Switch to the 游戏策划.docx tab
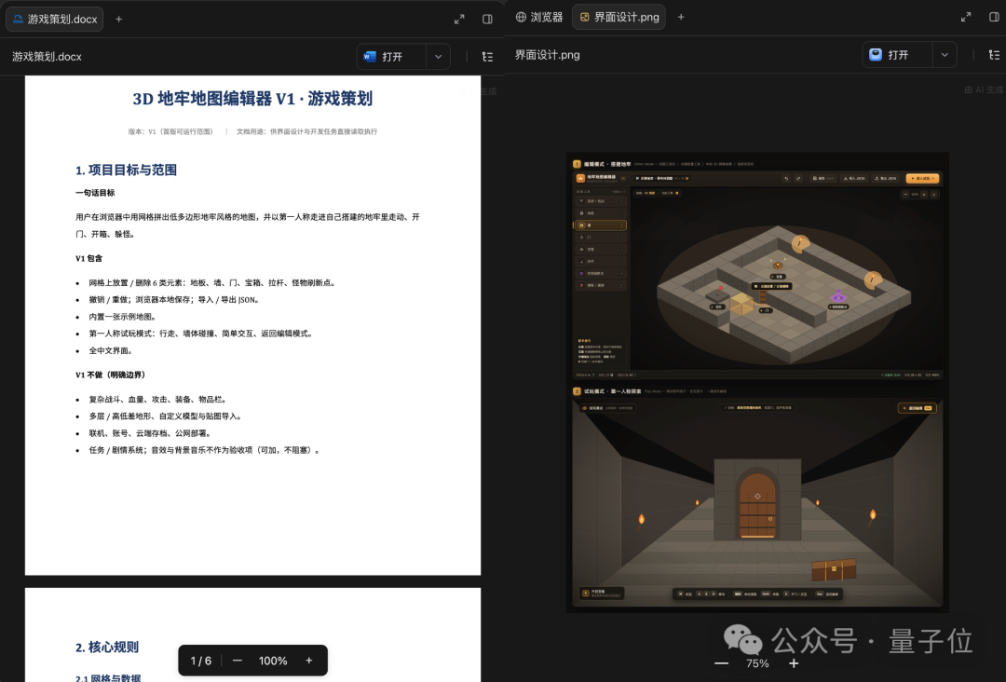 pos(55,20)
